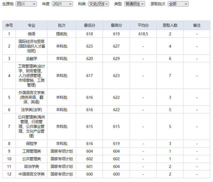The width and height of the screenshot is (213, 182).
Task: Click the minimum score 617
Action: tap(90, 76)
